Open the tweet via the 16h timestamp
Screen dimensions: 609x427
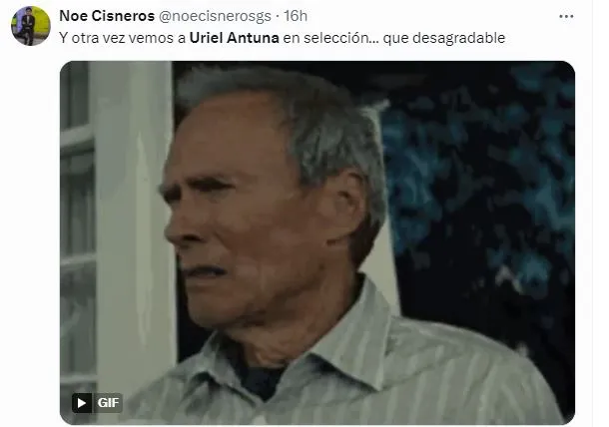[296, 16]
